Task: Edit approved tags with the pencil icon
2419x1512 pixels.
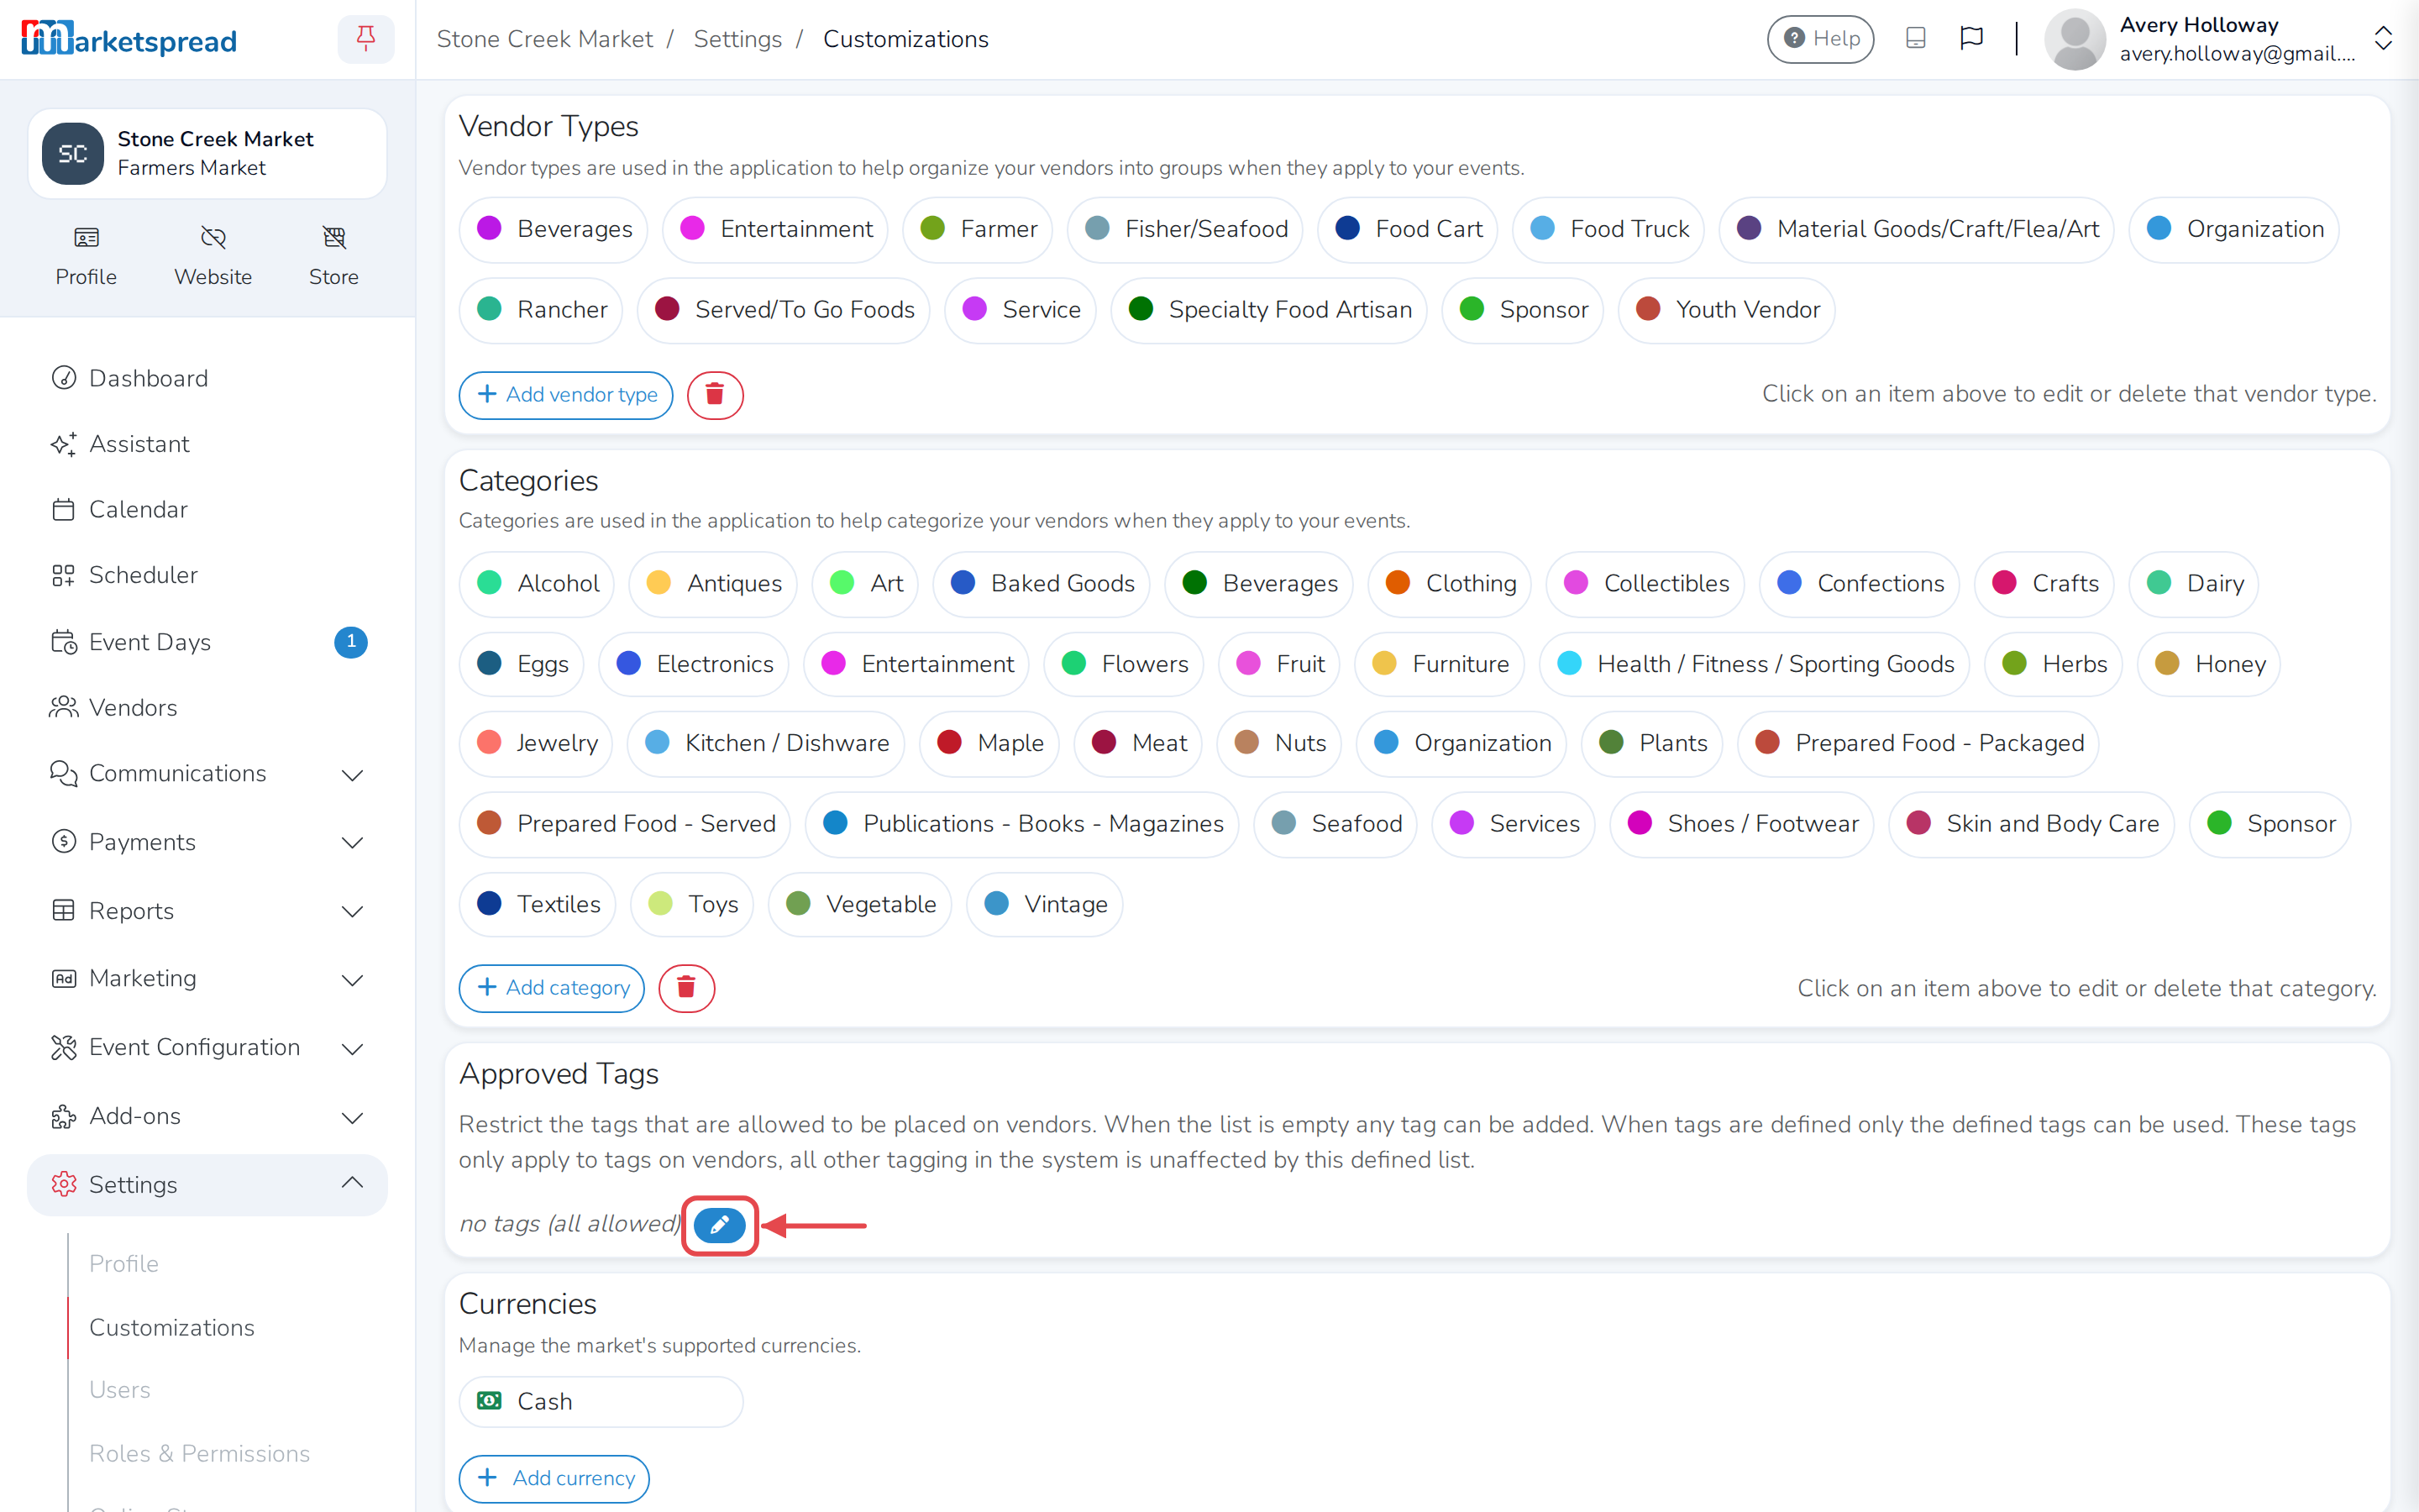Action: [720, 1224]
